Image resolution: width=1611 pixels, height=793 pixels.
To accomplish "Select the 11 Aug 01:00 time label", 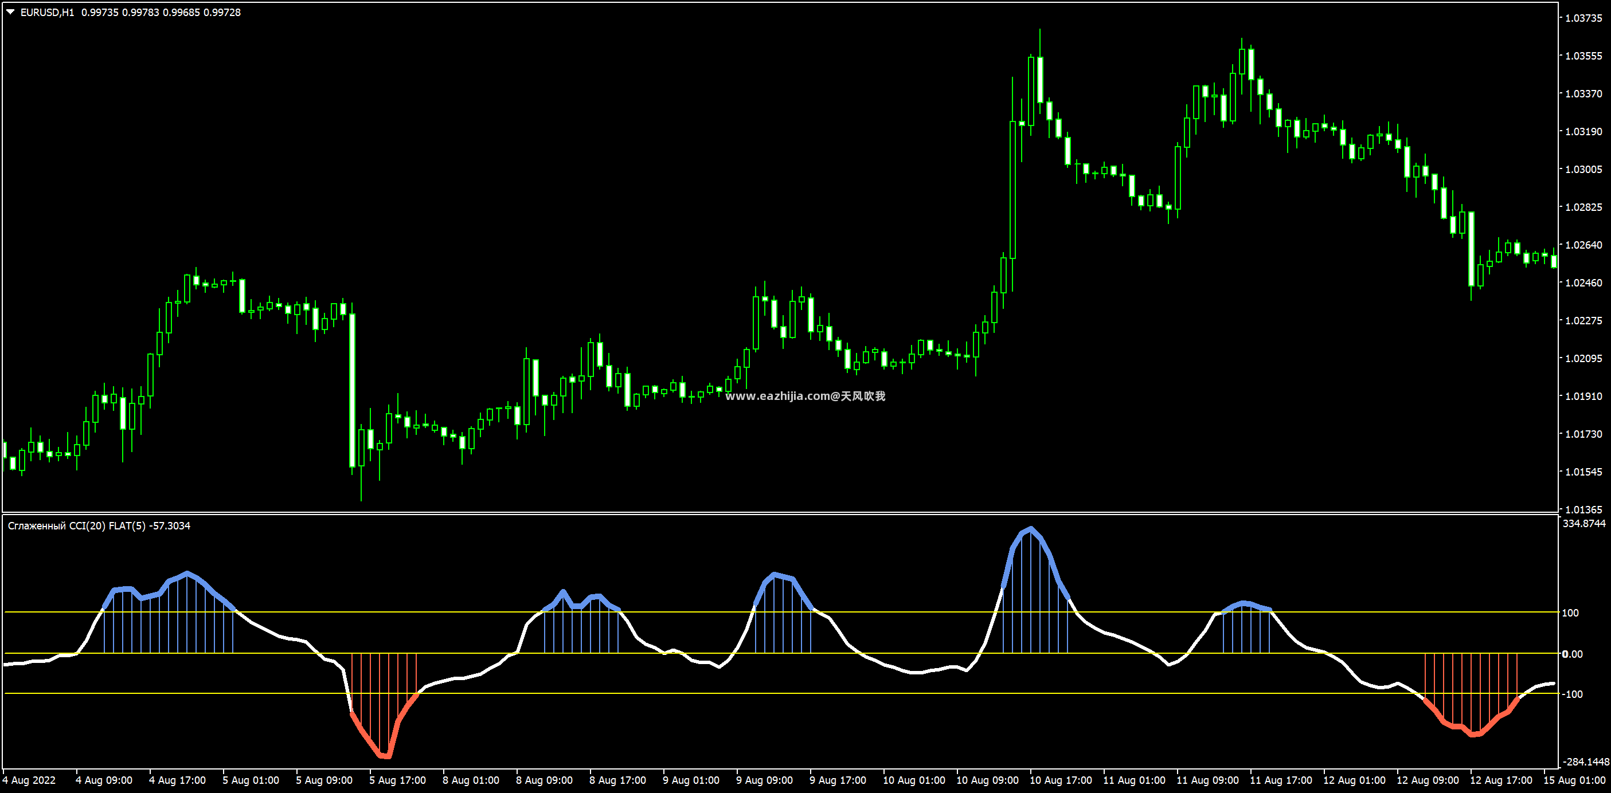I will click(1134, 780).
